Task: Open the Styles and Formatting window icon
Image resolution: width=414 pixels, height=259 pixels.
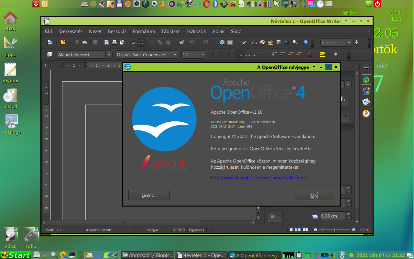Action: 49,54
